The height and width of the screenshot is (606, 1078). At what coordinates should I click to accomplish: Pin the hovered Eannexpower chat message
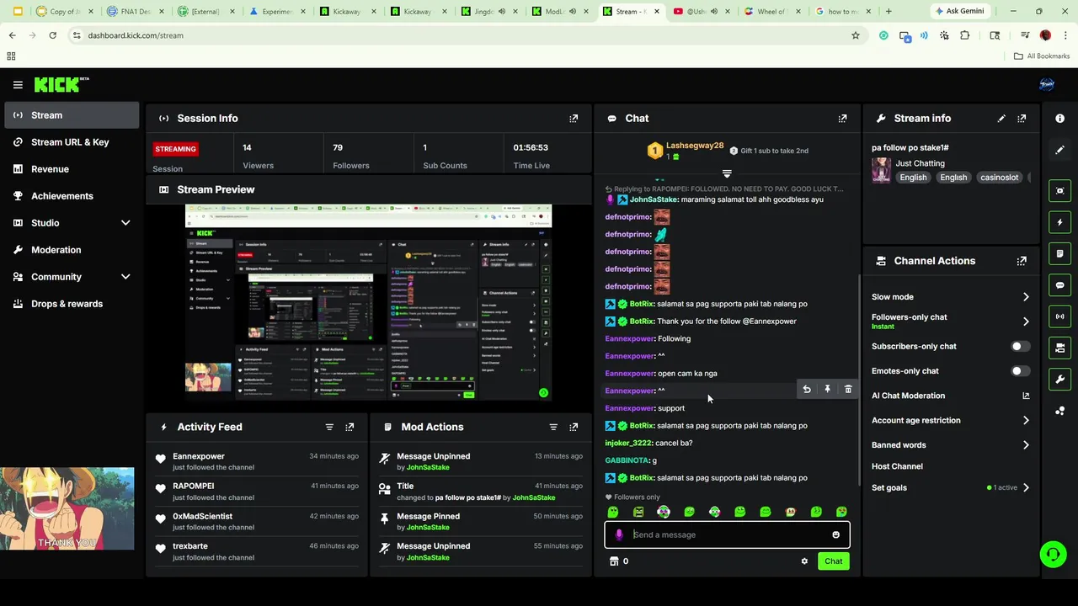point(827,390)
